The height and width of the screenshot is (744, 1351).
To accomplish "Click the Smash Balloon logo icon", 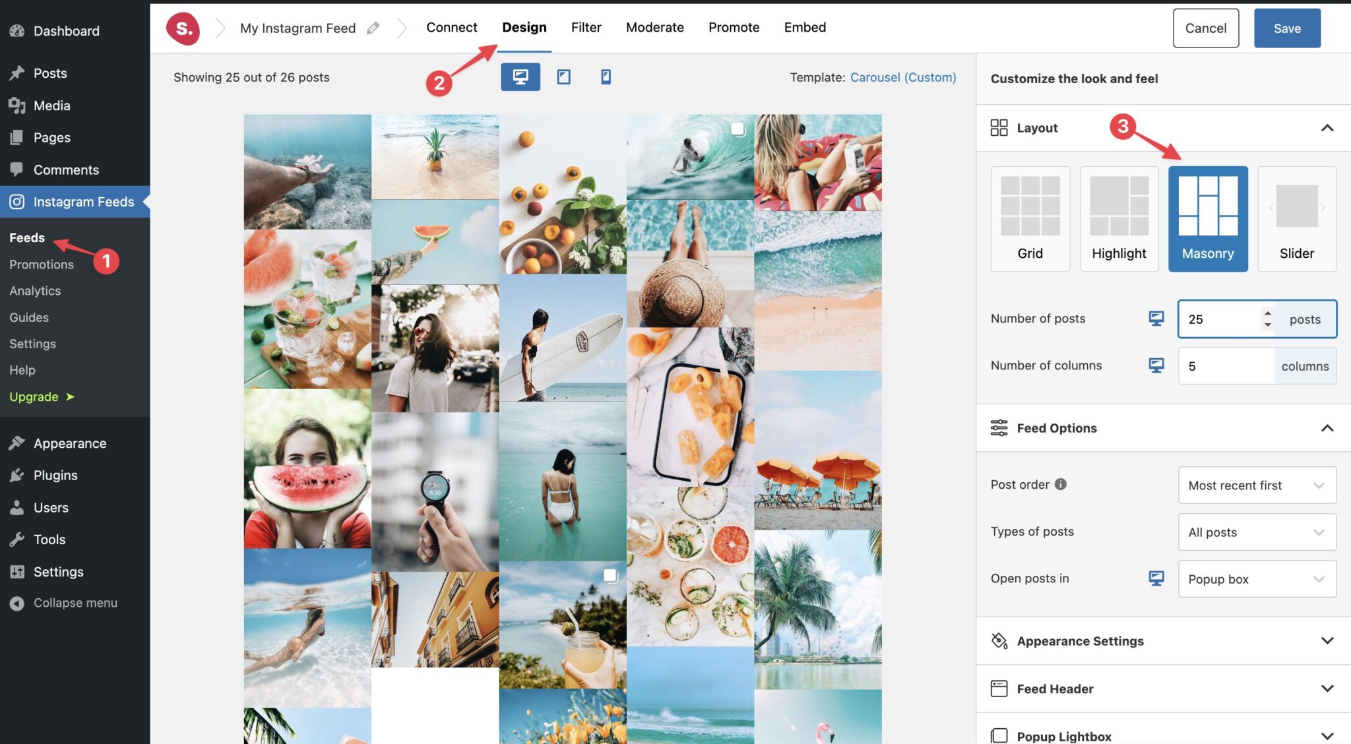I will (x=183, y=28).
